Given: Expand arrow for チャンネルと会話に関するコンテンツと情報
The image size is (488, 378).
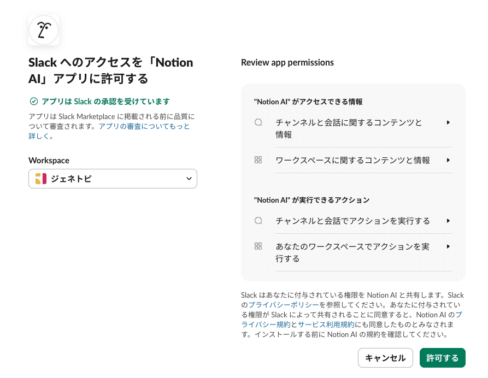Looking at the screenshot, I should (448, 122).
